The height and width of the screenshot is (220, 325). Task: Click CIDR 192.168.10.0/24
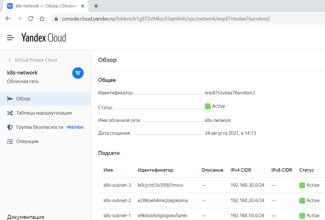click(x=247, y=216)
